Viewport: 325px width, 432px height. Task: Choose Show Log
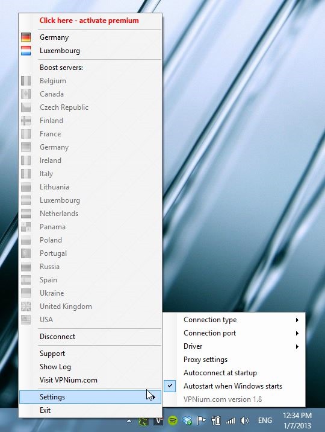coord(90,367)
